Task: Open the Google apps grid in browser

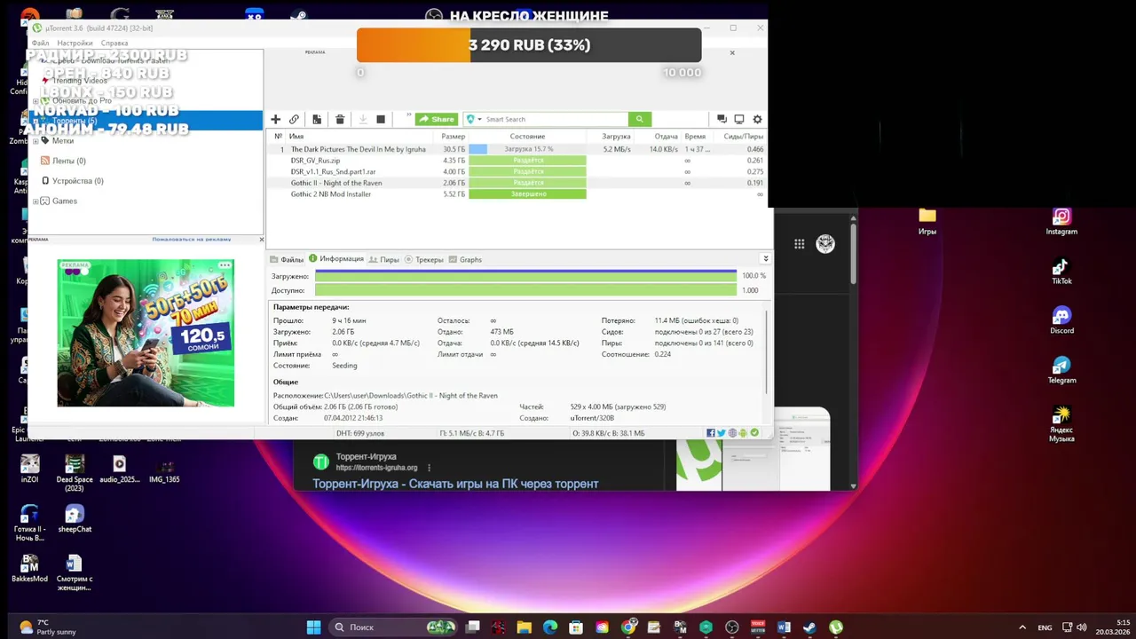Action: pyautogui.click(x=800, y=244)
